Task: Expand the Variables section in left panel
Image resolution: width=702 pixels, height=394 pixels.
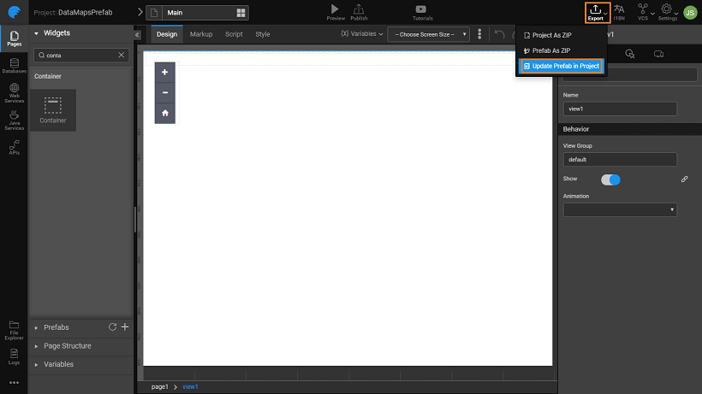Action: (58, 364)
